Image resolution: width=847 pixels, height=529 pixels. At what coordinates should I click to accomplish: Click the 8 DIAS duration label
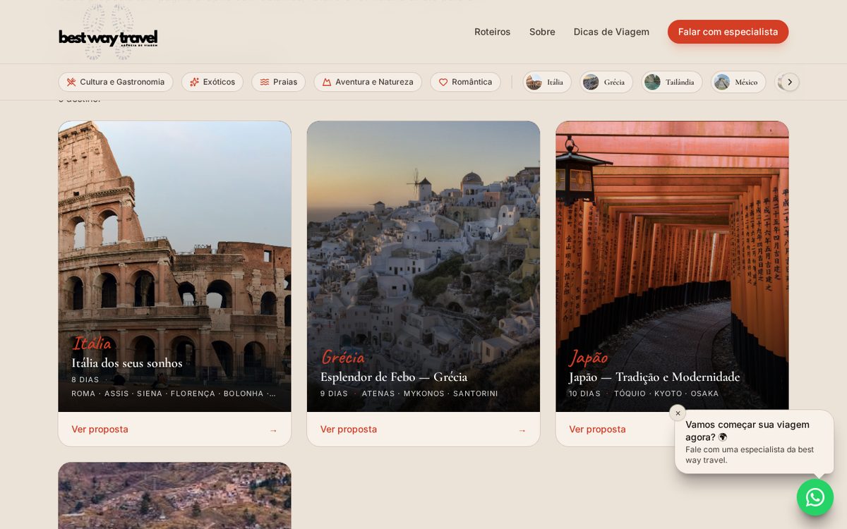(x=85, y=379)
